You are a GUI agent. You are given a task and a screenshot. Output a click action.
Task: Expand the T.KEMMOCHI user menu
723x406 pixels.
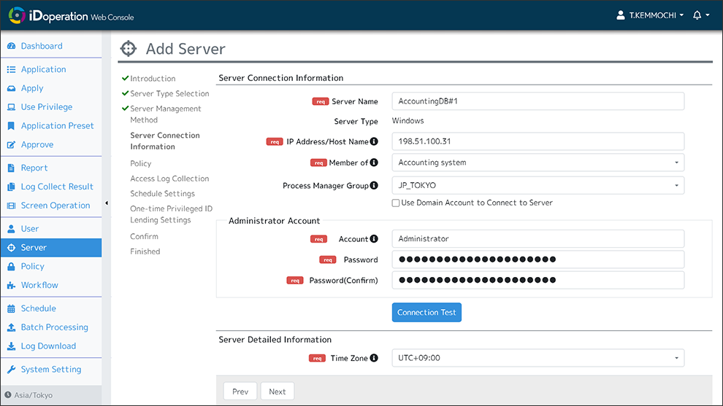(650, 15)
